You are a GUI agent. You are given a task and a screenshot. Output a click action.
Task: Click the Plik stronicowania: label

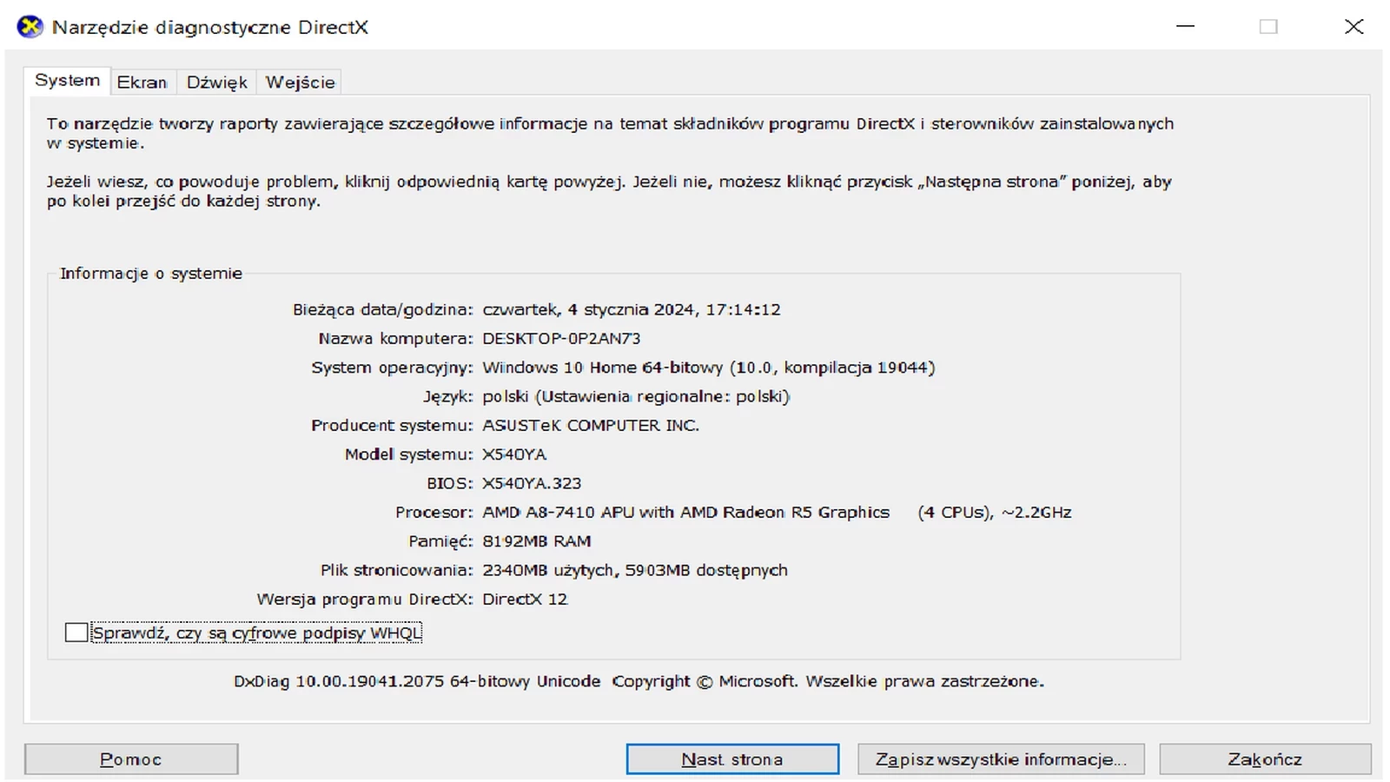click(x=396, y=571)
